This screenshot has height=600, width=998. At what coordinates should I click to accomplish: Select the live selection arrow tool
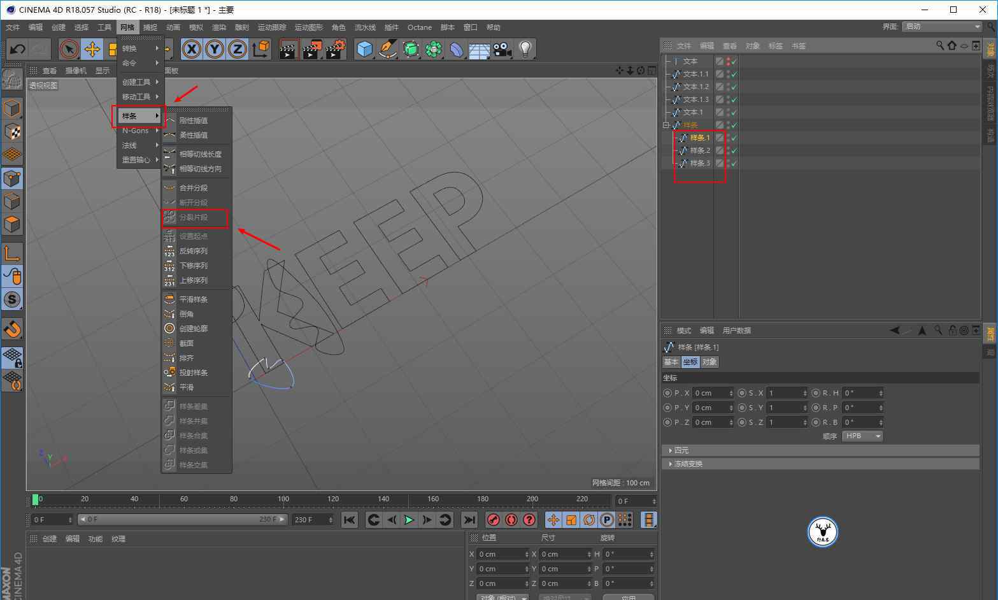pos(69,49)
